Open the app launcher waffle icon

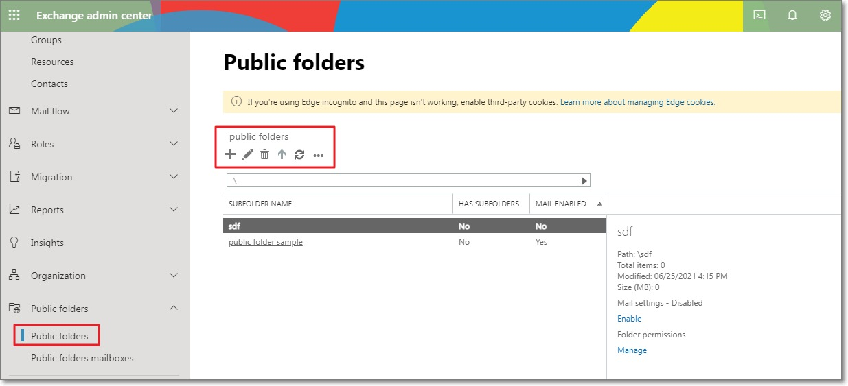click(x=14, y=15)
